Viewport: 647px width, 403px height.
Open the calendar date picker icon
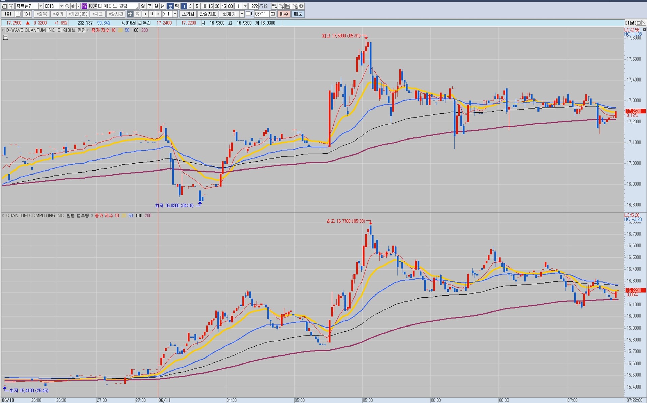(273, 14)
